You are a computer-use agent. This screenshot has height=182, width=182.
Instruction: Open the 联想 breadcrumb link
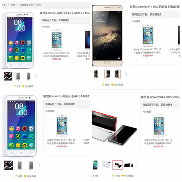13,5
